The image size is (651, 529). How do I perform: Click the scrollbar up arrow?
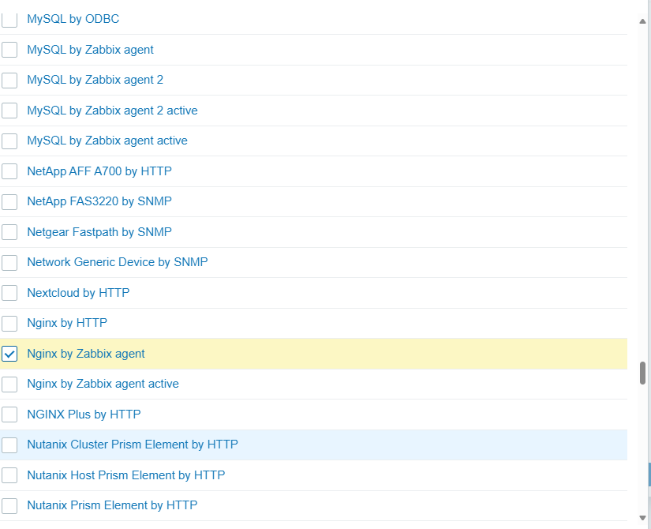[642, 21]
